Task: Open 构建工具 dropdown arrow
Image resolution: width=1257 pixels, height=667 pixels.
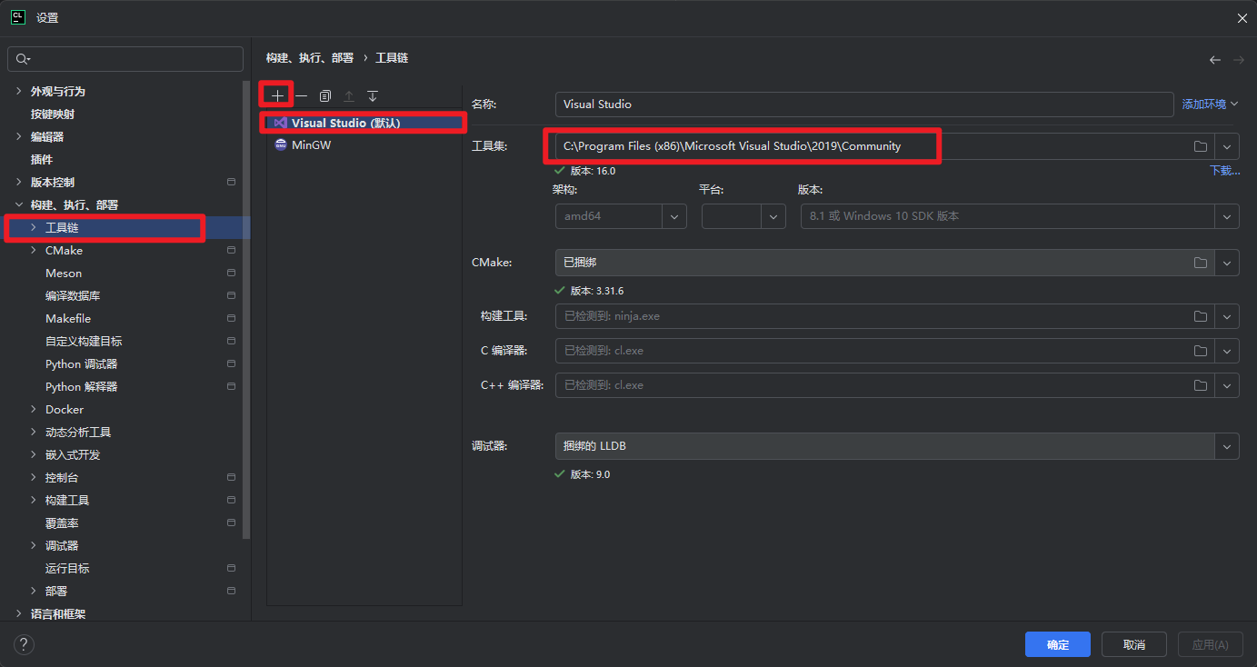Action: pyautogui.click(x=1228, y=316)
